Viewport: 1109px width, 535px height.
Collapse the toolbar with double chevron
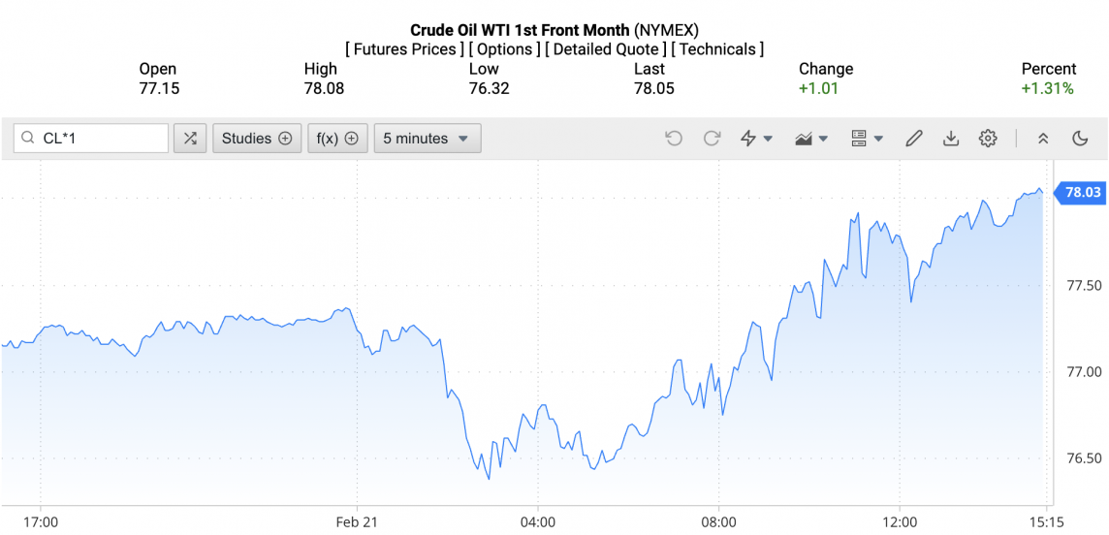click(1043, 139)
